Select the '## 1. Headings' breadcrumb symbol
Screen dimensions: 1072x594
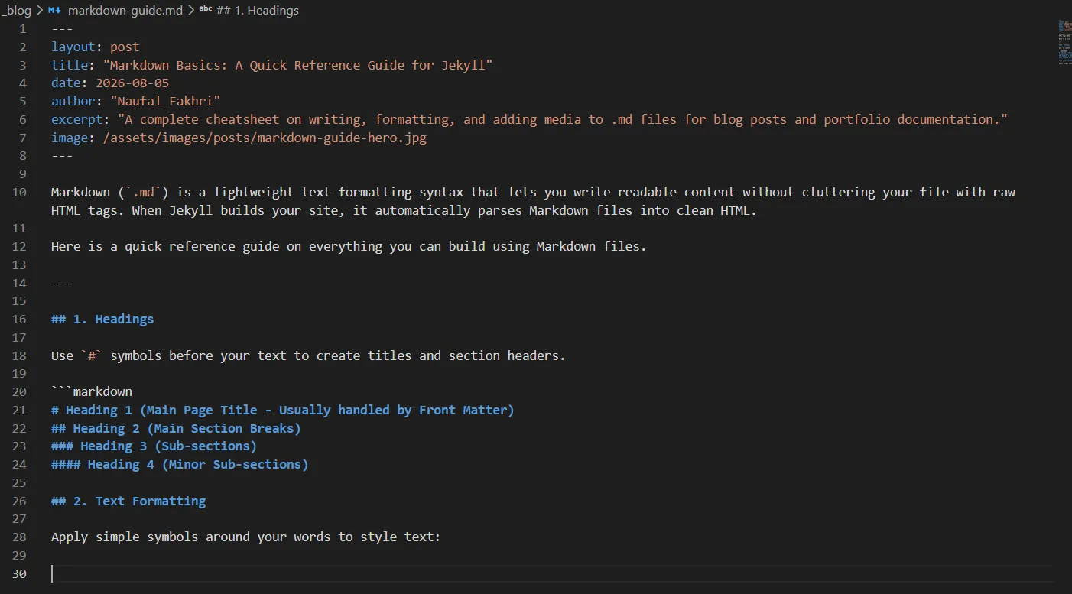click(258, 11)
